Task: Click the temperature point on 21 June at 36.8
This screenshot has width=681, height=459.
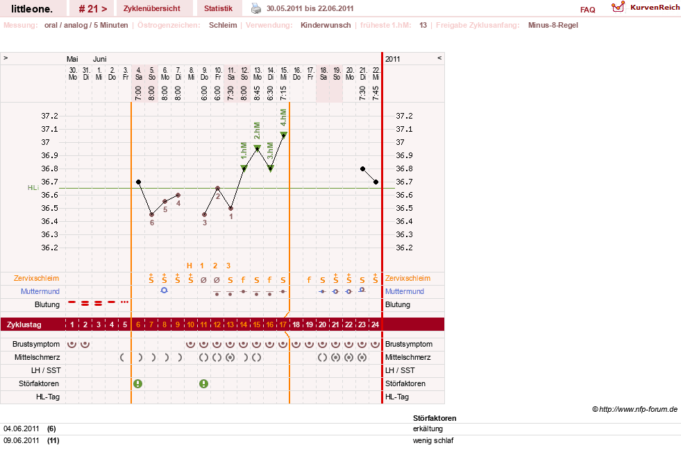Action: pos(362,168)
